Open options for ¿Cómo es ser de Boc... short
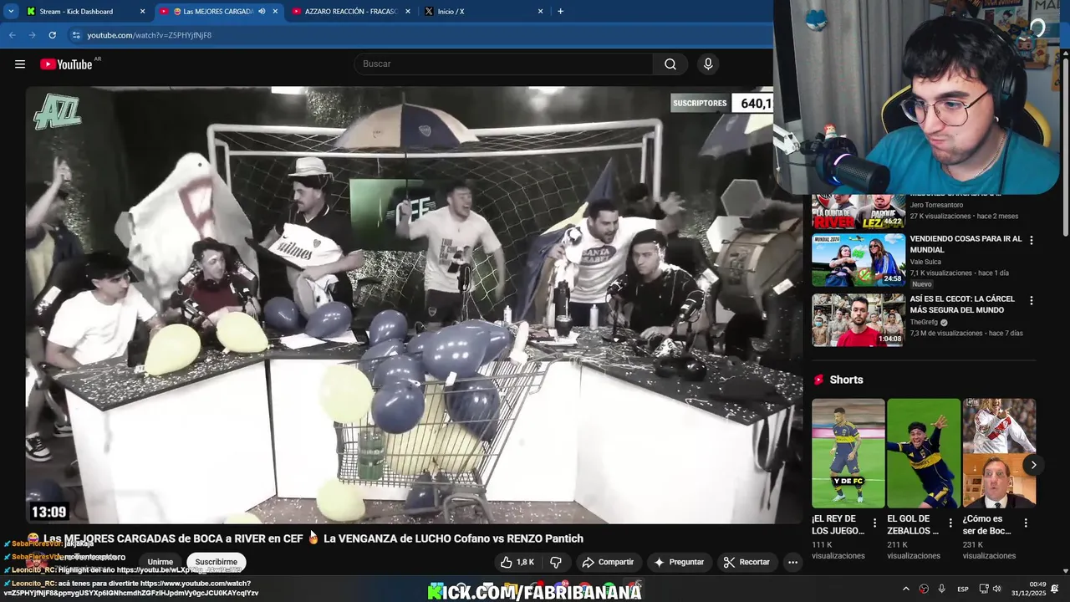1070x602 pixels. [x=1026, y=523]
